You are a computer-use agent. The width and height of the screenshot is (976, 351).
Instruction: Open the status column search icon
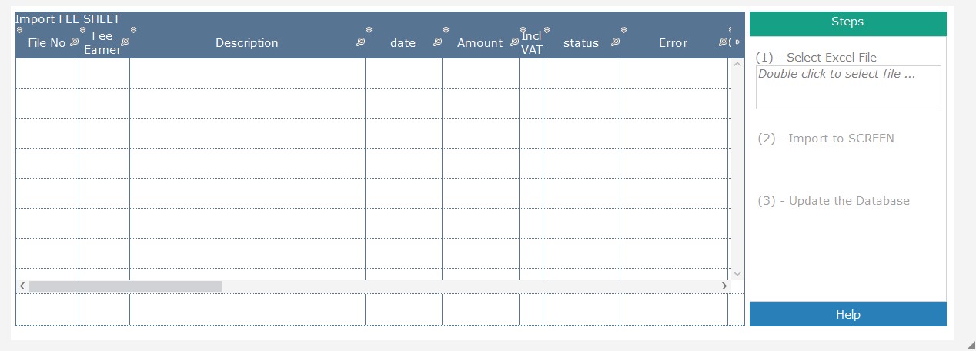(615, 43)
